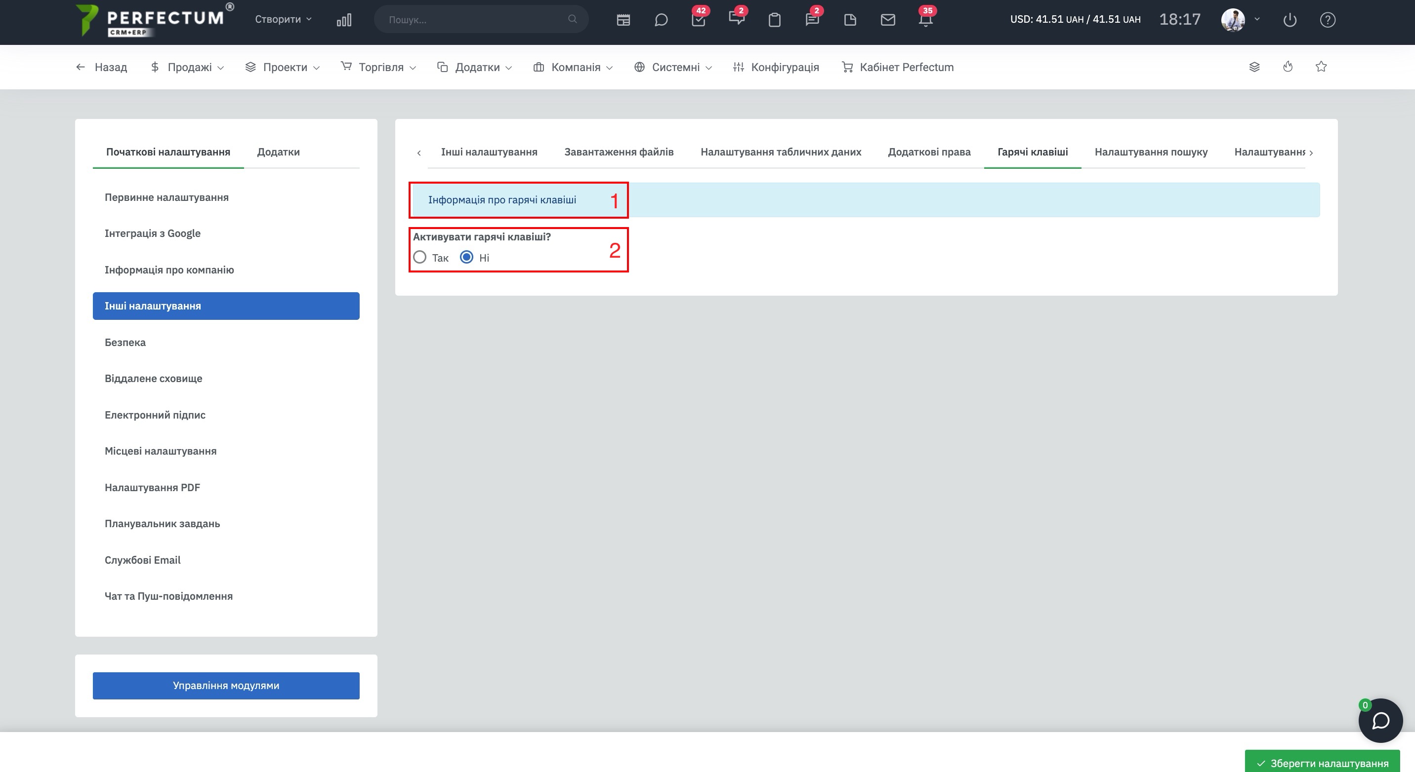The image size is (1415, 772).
Task: Open the Завантаження файлів tab
Action: 619,152
